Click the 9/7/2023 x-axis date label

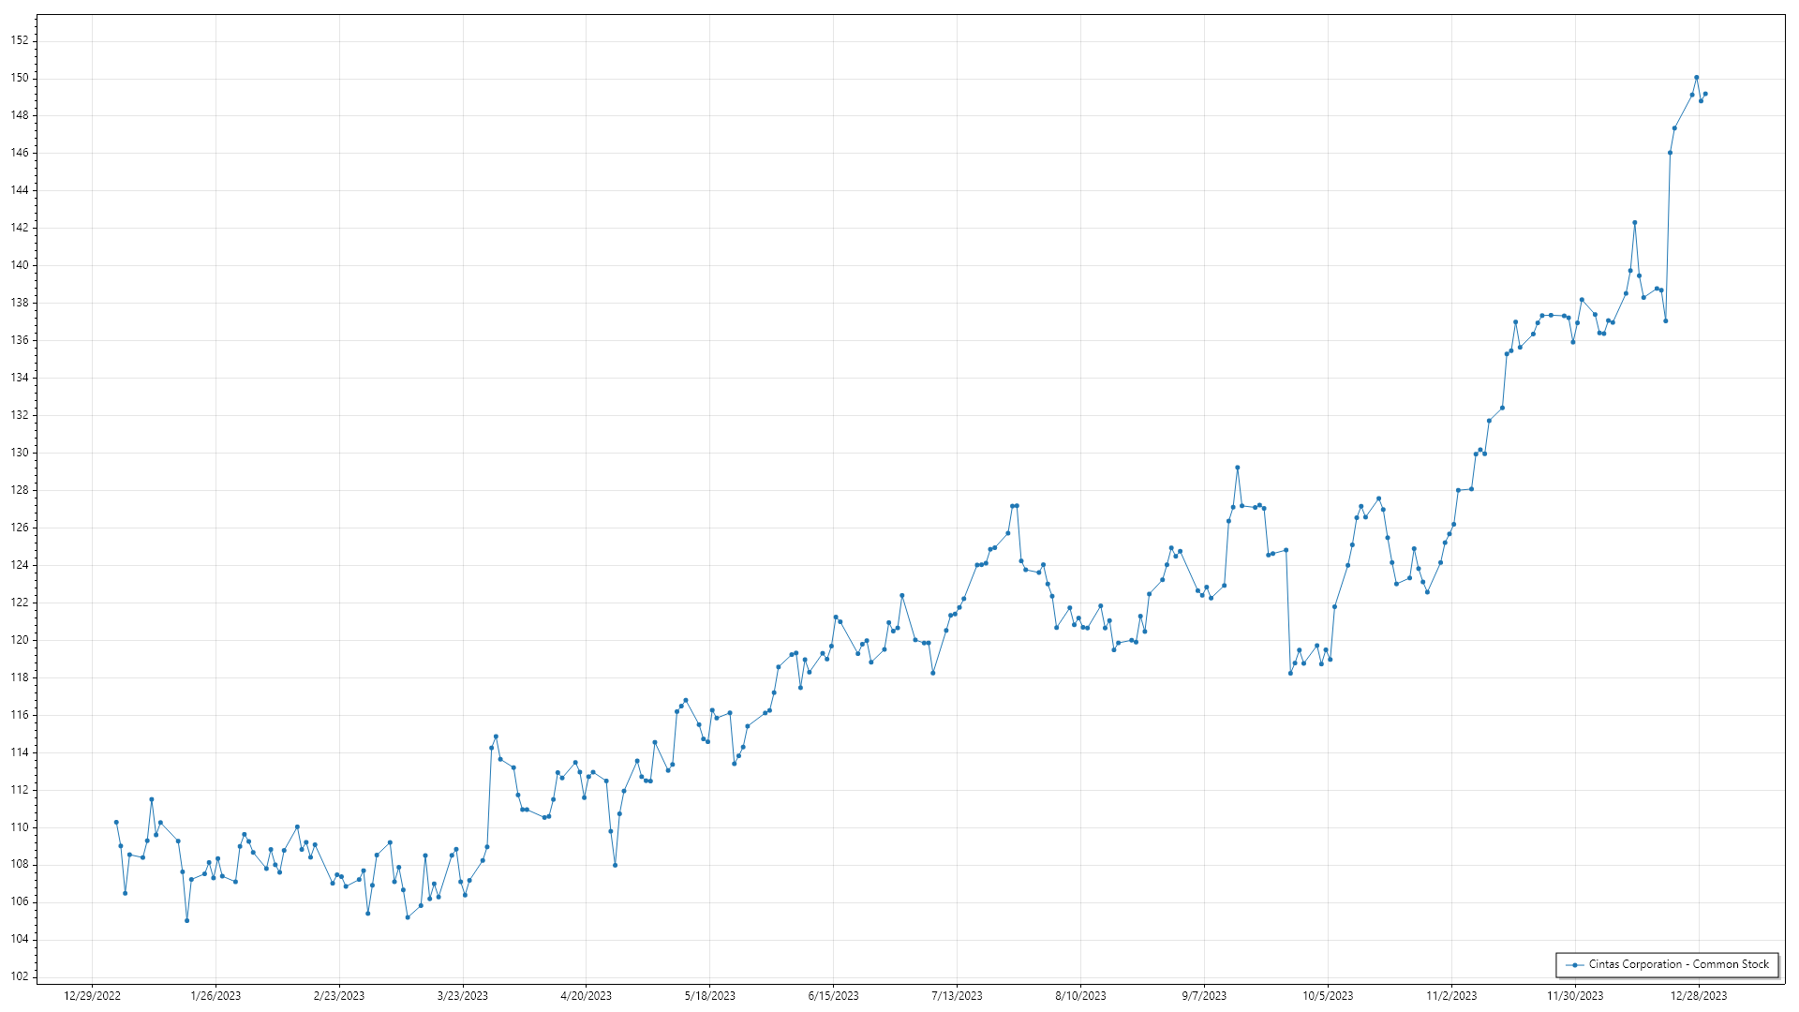[x=1204, y=996]
